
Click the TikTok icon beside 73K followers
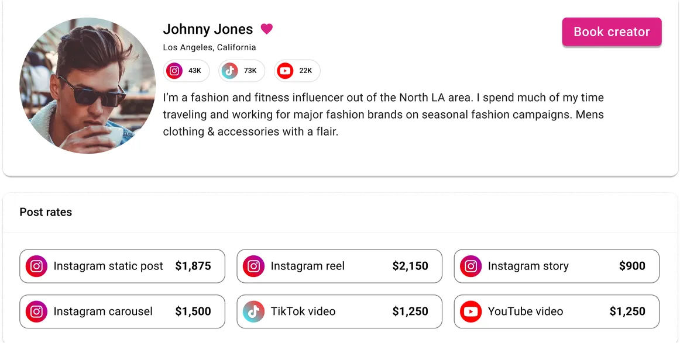tap(229, 71)
